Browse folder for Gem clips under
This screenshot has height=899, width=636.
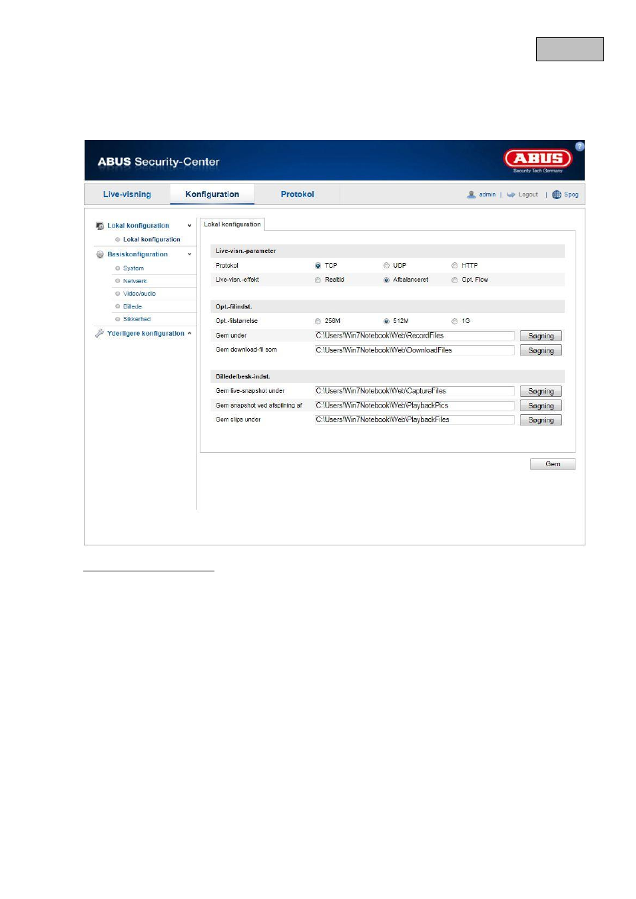541,420
